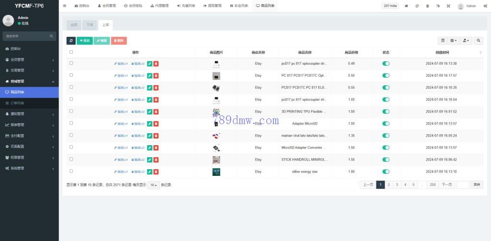Check the select-all checkbox in the table header

coord(71,52)
